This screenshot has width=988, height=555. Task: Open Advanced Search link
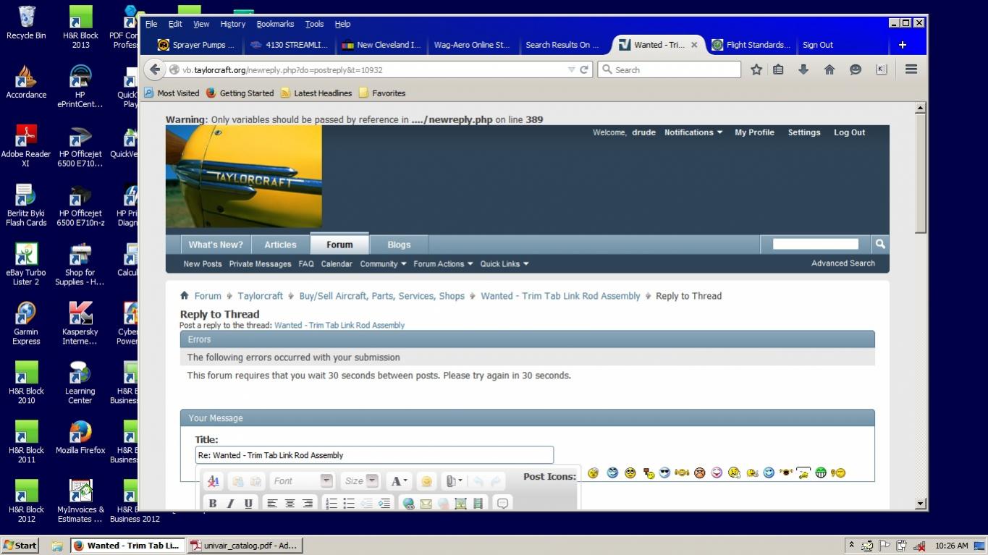point(843,263)
